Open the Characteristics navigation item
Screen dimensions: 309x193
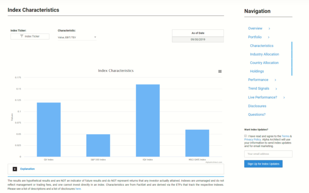tap(262, 46)
